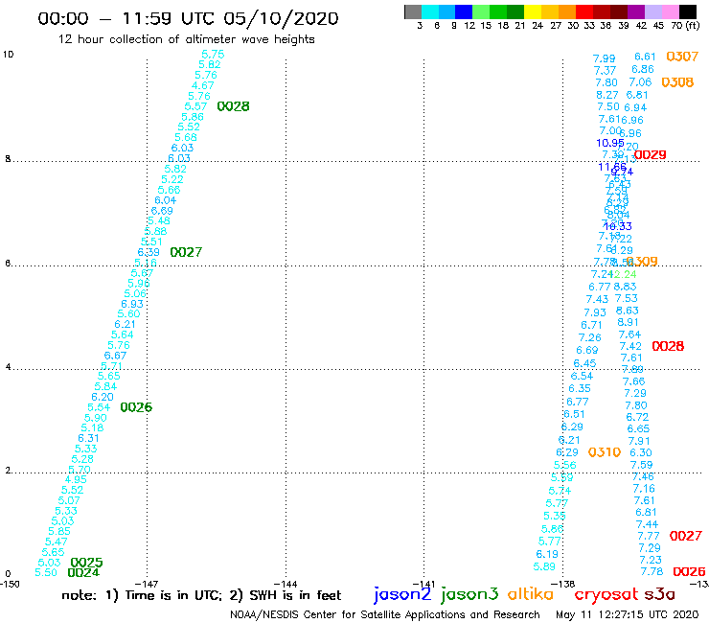Click the orange altika satellite label
The height and width of the screenshot is (623, 709).
tap(530, 594)
